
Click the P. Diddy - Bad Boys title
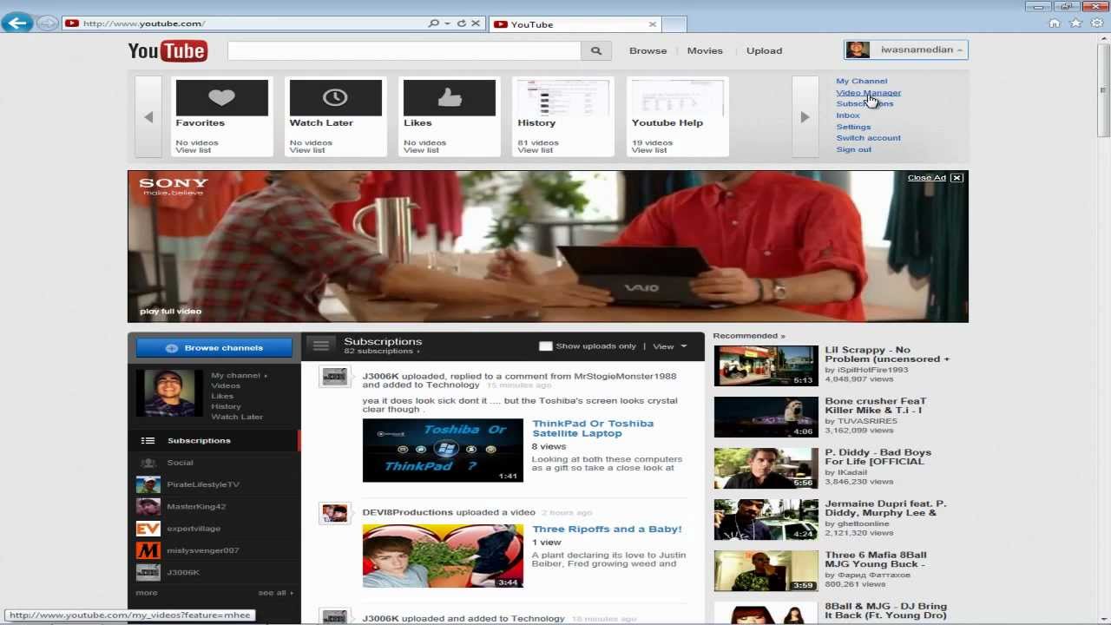[x=878, y=457]
